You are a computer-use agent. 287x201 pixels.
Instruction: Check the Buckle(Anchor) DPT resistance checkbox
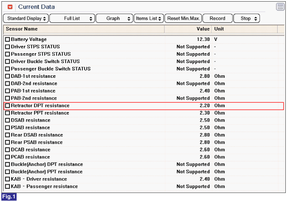click(x=7, y=165)
